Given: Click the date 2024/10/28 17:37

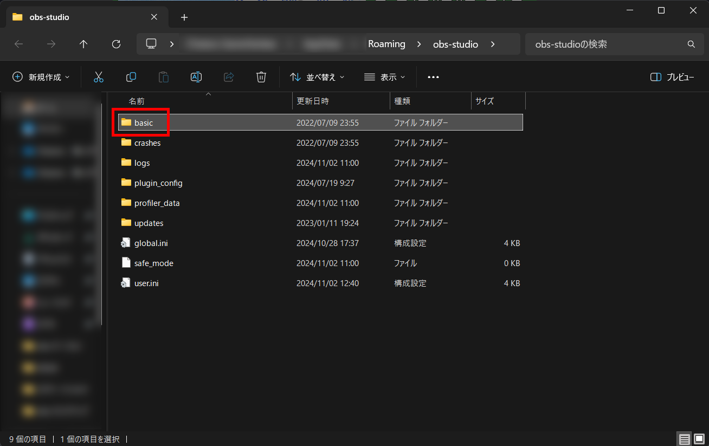Looking at the screenshot, I should pos(327,243).
